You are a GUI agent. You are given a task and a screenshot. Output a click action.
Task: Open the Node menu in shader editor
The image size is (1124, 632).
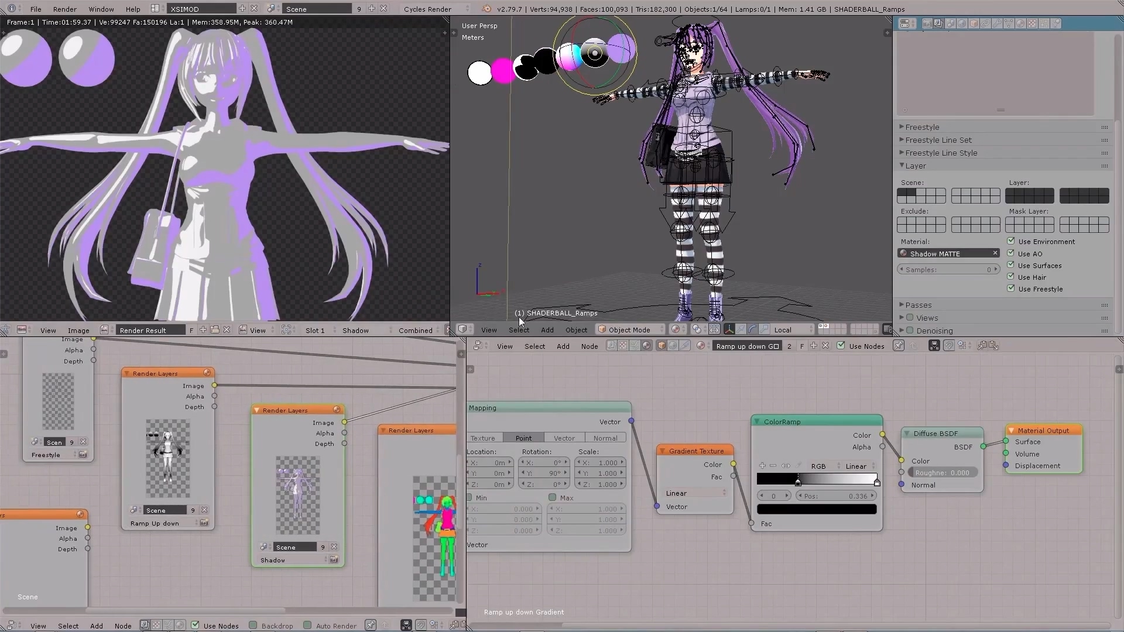coord(590,346)
